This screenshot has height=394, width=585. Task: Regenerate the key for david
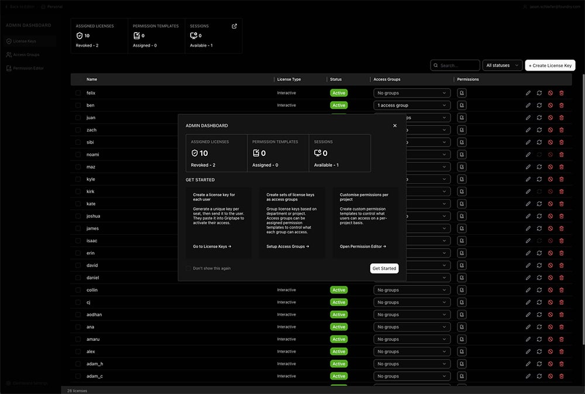[x=539, y=266]
